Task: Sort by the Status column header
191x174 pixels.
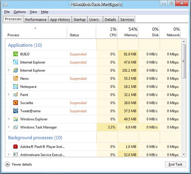Action: [81, 32]
